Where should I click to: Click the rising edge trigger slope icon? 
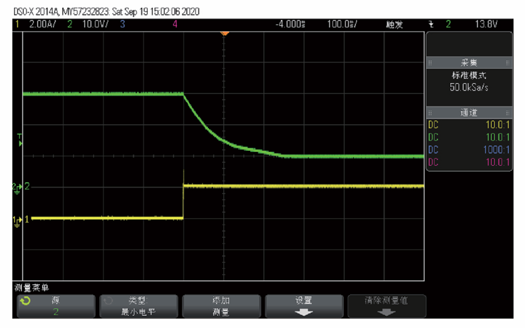tap(431, 25)
